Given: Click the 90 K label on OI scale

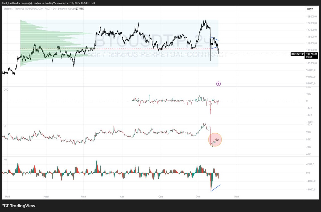Looking at the screenshot, I should tap(308, 132).
